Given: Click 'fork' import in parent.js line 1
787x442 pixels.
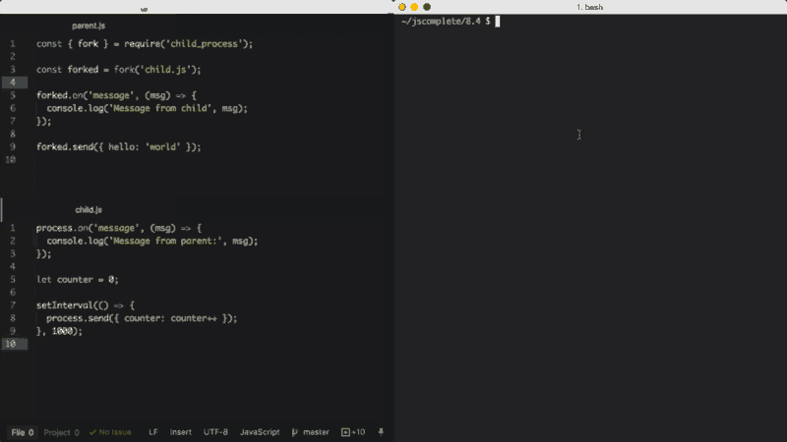Looking at the screenshot, I should [x=89, y=44].
